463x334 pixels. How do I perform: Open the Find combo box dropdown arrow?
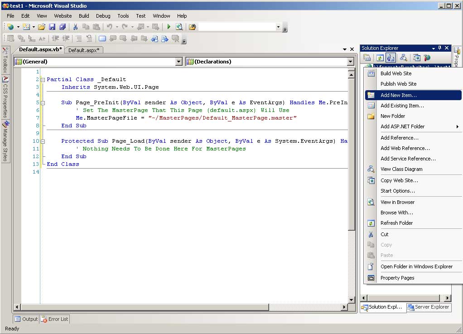[278, 27]
